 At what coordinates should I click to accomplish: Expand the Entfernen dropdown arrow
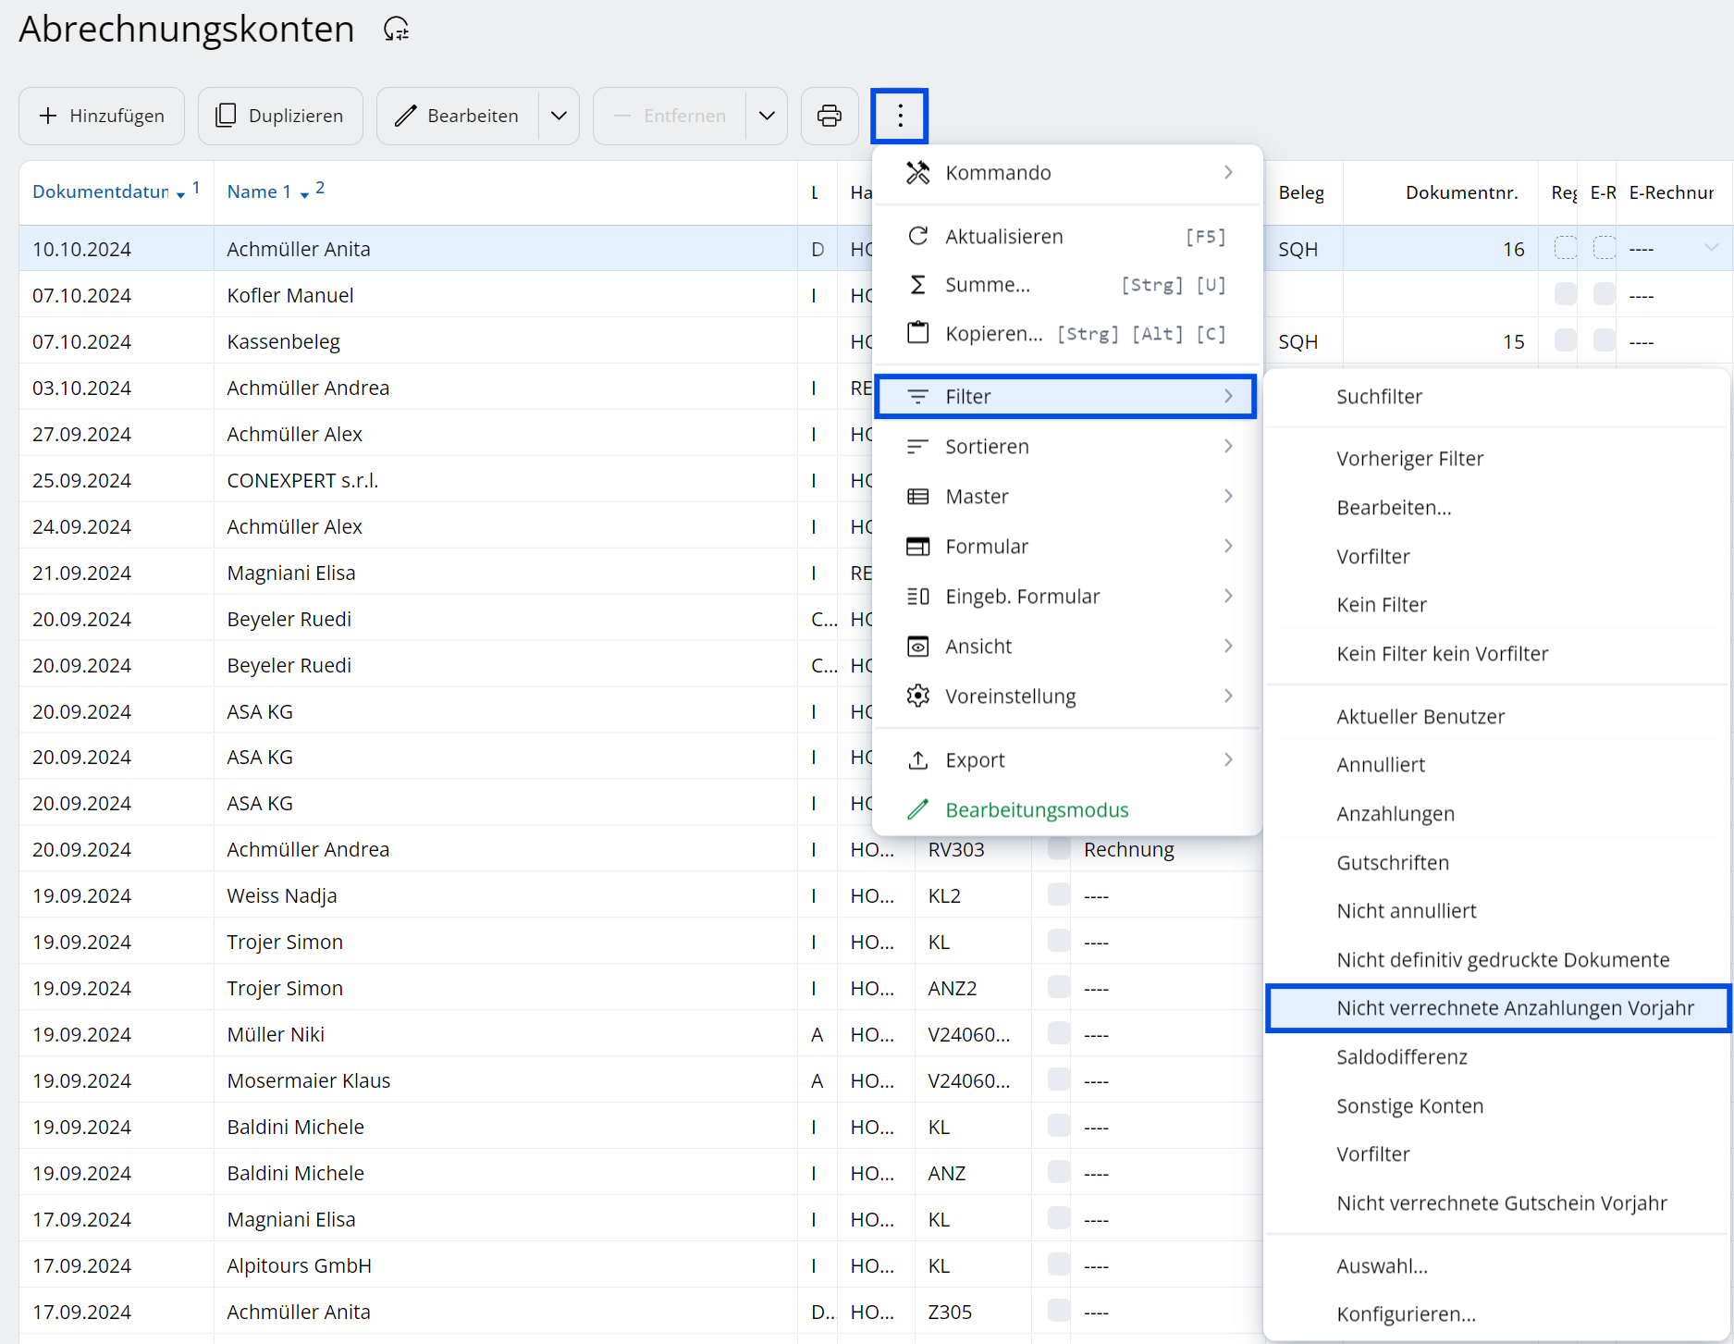tap(767, 116)
